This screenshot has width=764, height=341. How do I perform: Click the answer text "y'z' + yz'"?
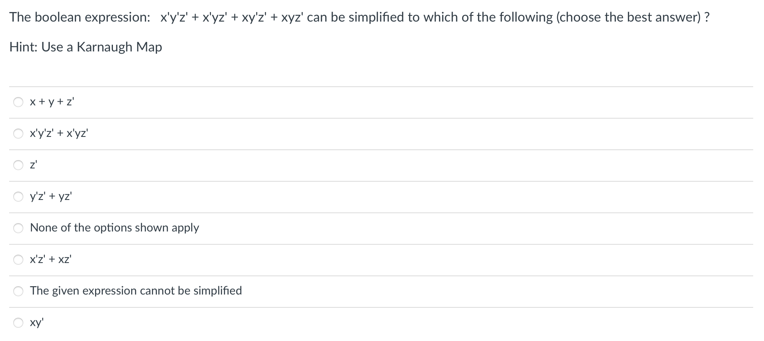pos(51,197)
